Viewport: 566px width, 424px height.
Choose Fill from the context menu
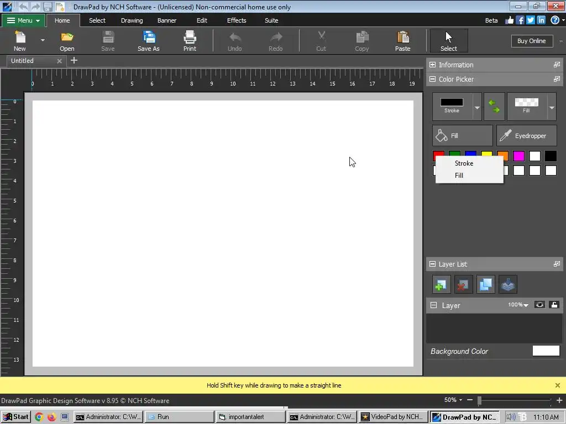tap(469, 176)
